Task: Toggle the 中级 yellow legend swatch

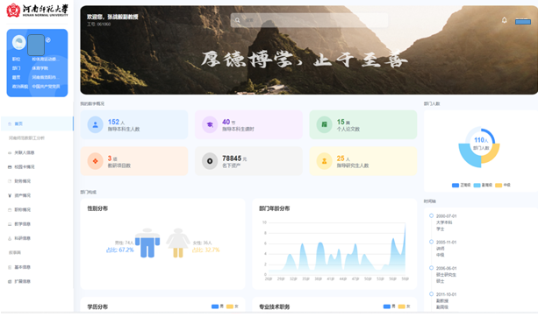Action: (x=499, y=185)
